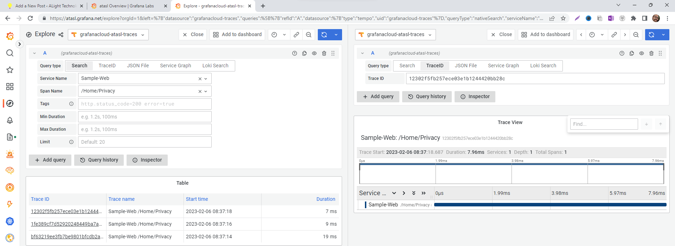Click the drag handle of left query A
This screenshot has width=675, height=246.
coord(333,53)
